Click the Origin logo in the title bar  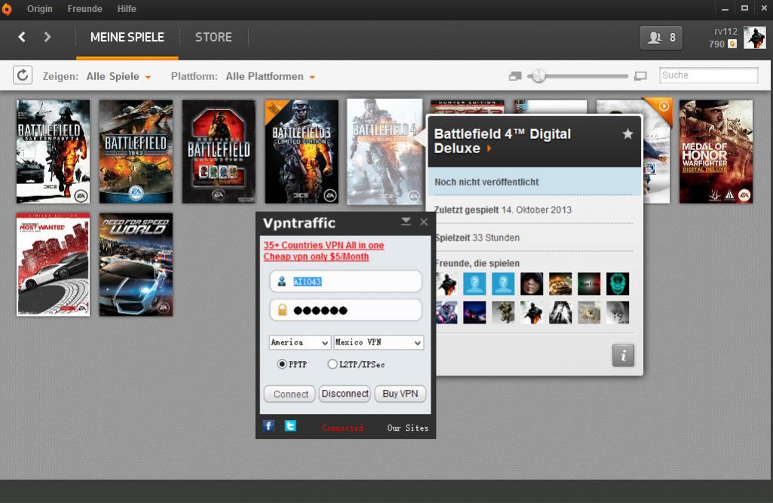pos(7,9)
